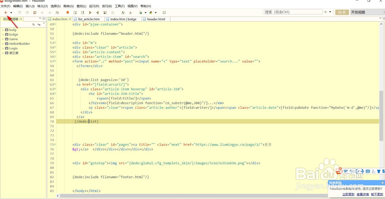Toggle code fold marker on line 62
Viewport: 385px width, 199px height.
(55, 84)
